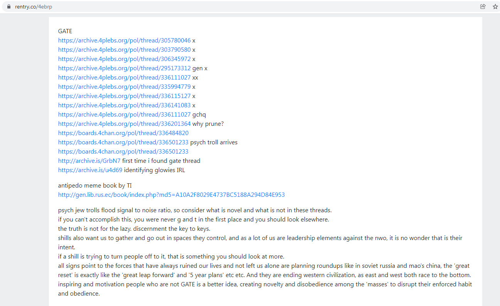Open the 336501233 link that has no note
Screen dimensions: 500x306
tap(123, 152)
